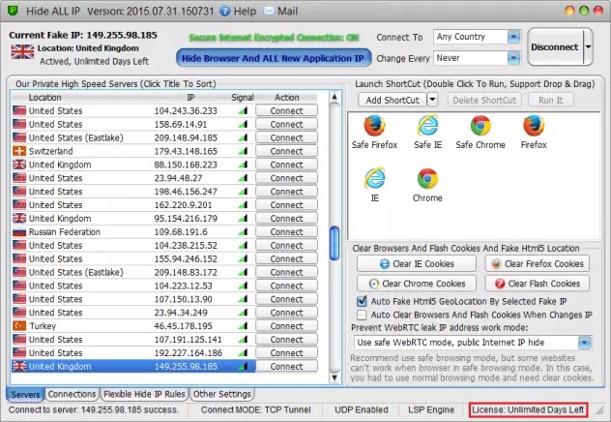Click the Delete ShortCut button
Viewport: 611px width, 422px height.
pyautogui.click(x=484, y=101)
